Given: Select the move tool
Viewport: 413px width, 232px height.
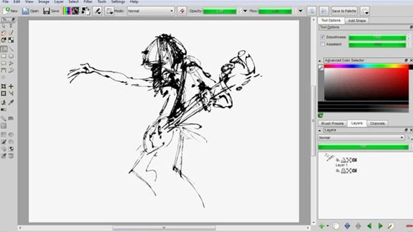Looking at the screenshot, I should click(11, 86).
